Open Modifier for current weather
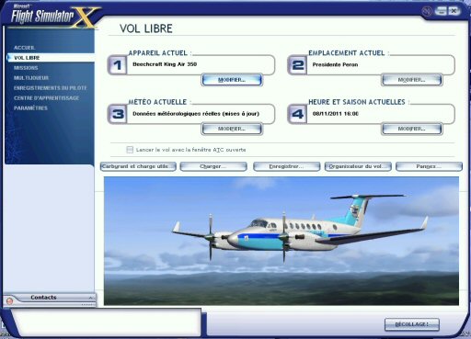471x339 pixels. tap(232, 129)
